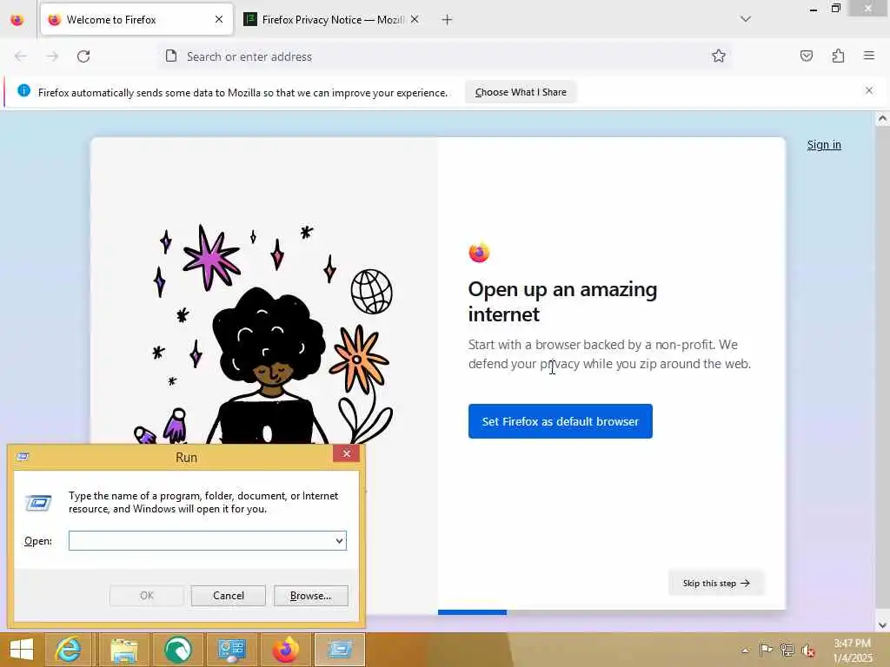Open the list all tabs dropdown
Screen dimensions: 890x667
746,19
